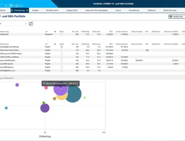
Task: Click the '-277.402 €' NPV cell
Action: pos(109,47)
